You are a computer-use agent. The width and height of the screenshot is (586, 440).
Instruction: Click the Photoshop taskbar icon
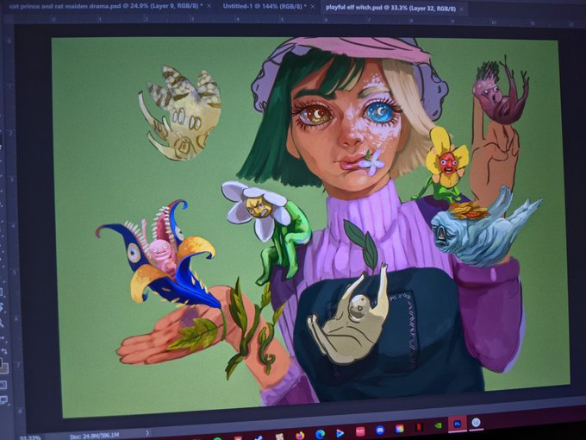457,424
